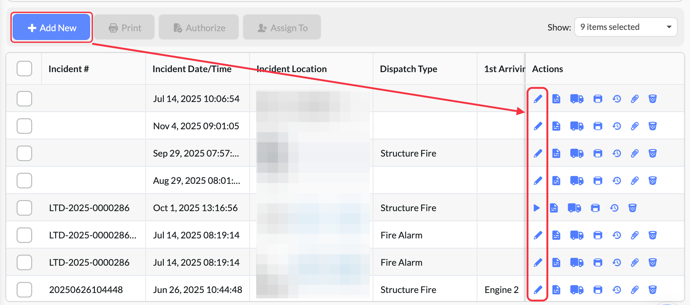
Task: Open attachments for incident 20250626104448
Action: point(635,290)
